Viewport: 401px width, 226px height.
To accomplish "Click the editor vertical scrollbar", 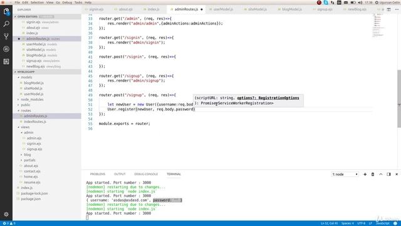I will (399, 99).
